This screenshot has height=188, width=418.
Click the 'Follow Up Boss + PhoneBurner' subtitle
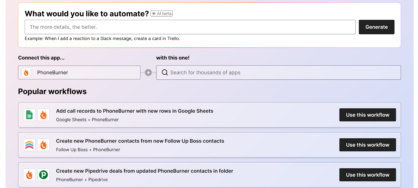point(88,150)
